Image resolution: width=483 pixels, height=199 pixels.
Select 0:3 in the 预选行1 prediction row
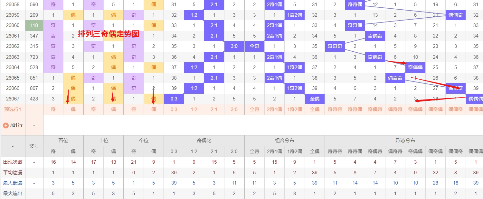click(x=174, y=109)
